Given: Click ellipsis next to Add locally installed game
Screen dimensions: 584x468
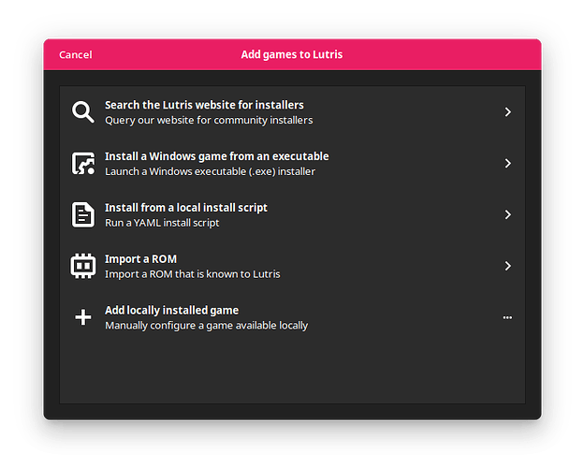Looking at the screenshot, I should pyautogui.click(x=507, y=317).
